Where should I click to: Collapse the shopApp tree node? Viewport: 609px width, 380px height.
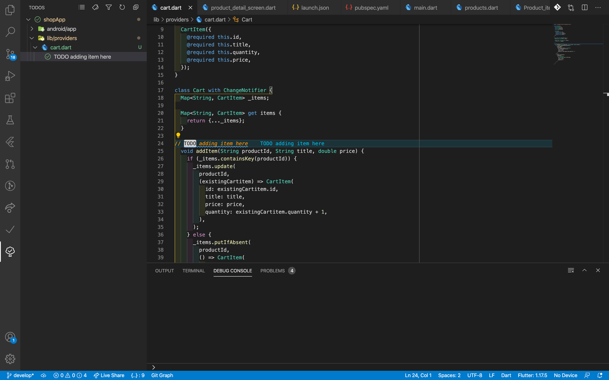tap(28, 20)
